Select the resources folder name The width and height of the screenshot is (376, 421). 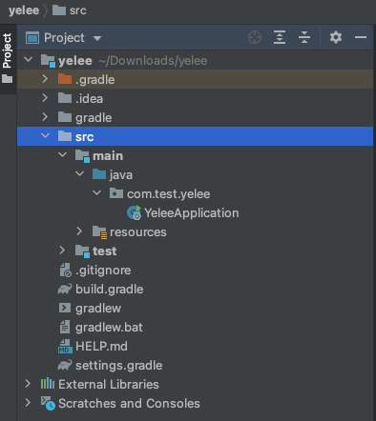[138, 231]
